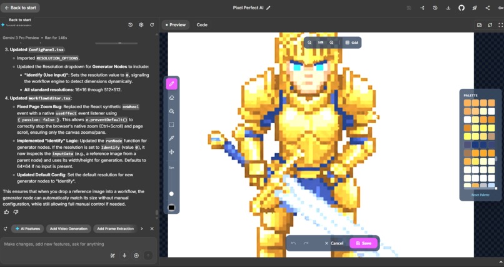
Task: Open the API key icon in the header
Action: pos(500,8)
